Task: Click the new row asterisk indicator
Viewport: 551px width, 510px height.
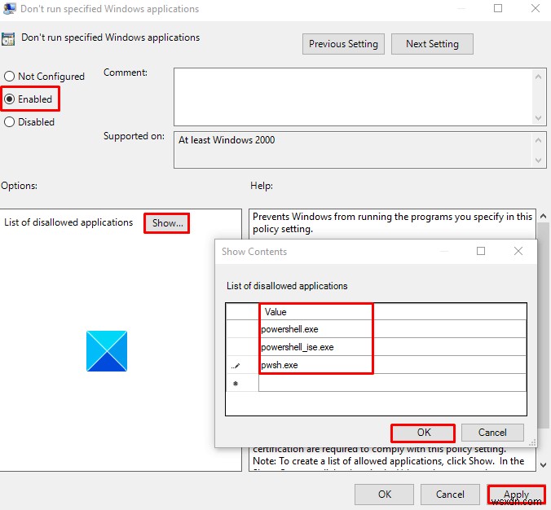Action: click(236, 384)
